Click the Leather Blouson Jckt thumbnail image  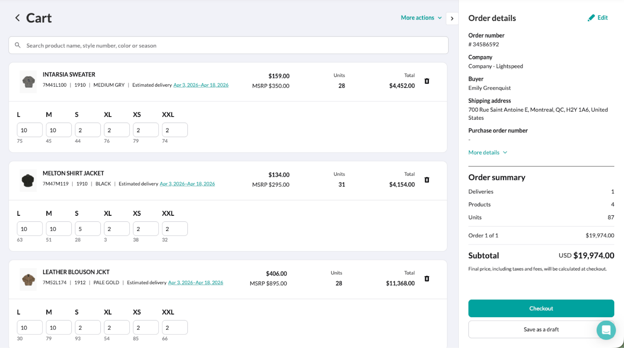click(x=28, y=279)
